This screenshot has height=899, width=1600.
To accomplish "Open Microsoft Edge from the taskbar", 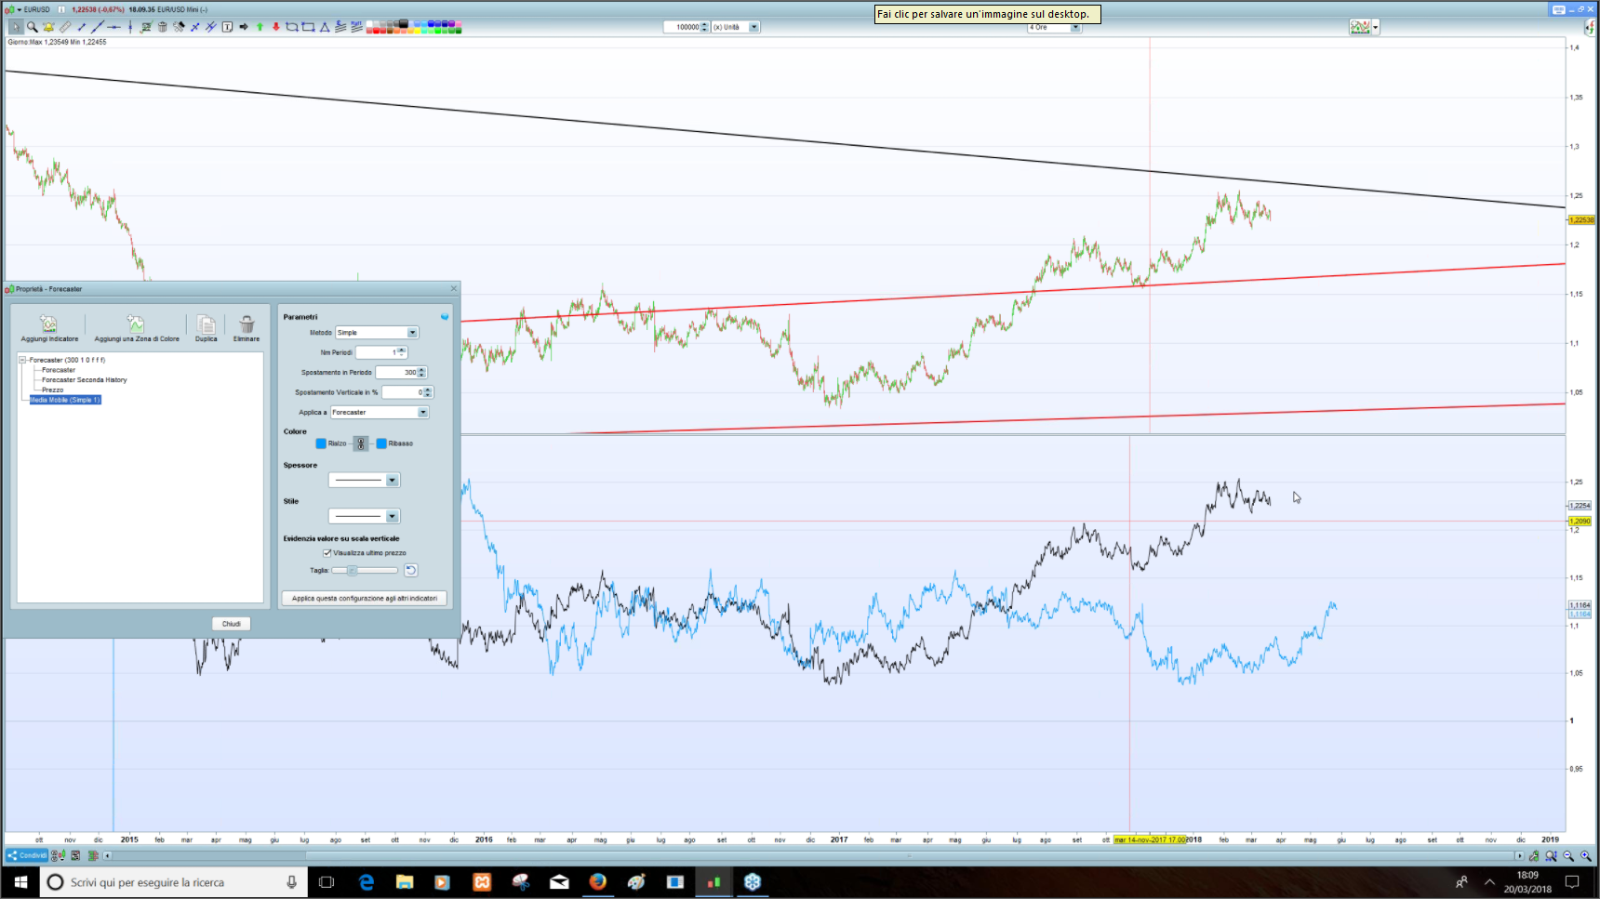I will point(367,882).
